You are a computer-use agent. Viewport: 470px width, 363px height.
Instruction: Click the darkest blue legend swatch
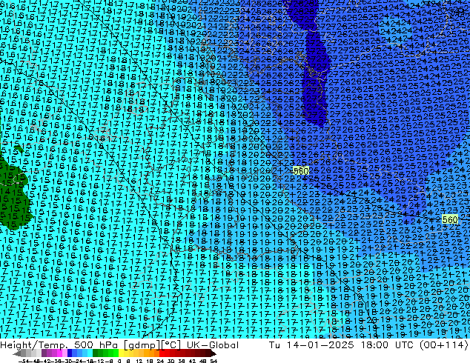70,353
